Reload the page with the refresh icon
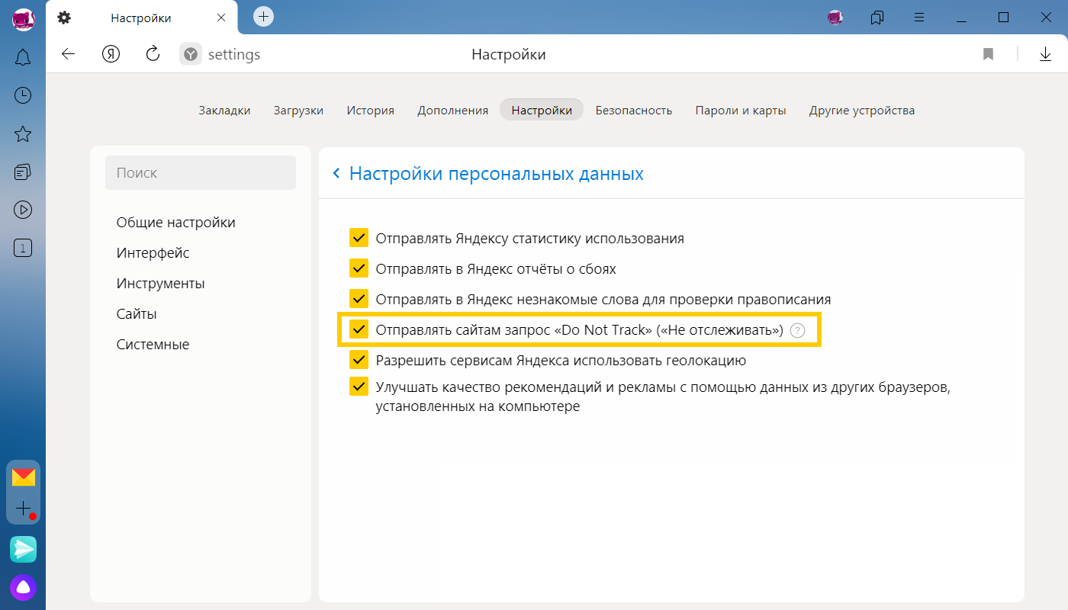The height and width of the screenshot is (610, 1068). click(153, 53)
